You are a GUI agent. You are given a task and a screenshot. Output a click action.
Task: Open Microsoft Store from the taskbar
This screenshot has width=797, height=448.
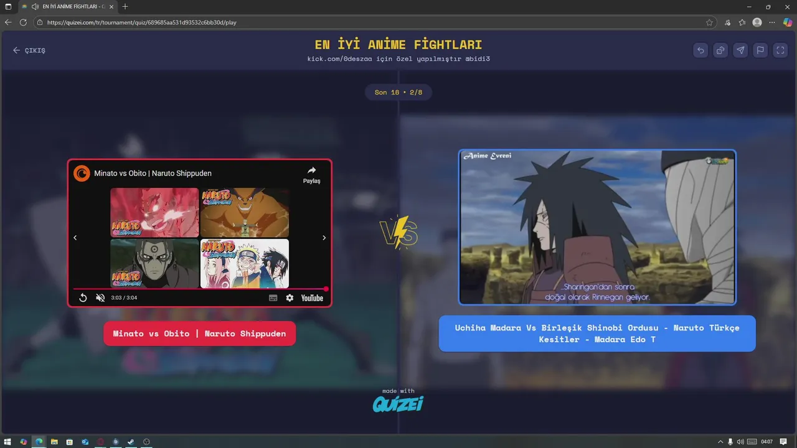(70, 442)
